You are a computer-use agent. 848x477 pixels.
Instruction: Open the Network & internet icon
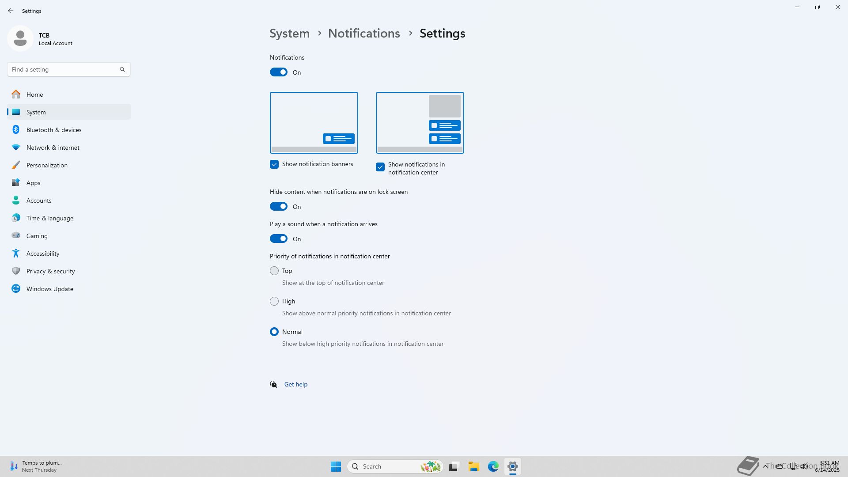click(16, 148)
